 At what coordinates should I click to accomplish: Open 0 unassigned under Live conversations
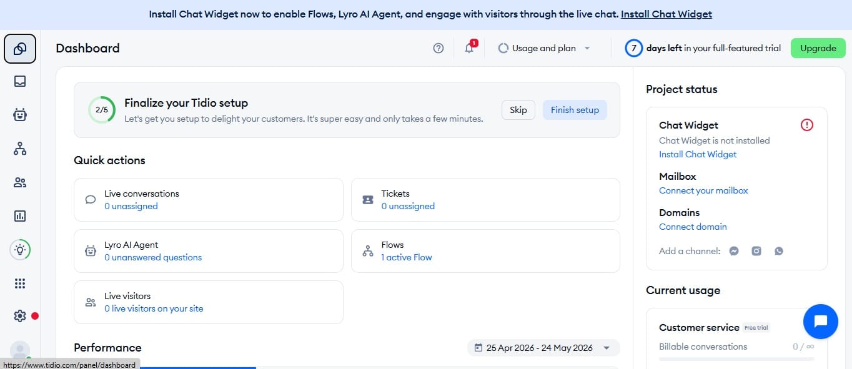point(131,206)
